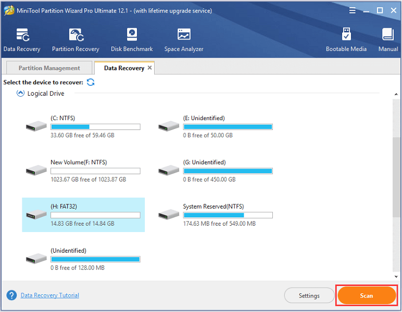Click the MiniTool app logo icon
Screen dimensions: 402x312
click(x=9, y=10)
